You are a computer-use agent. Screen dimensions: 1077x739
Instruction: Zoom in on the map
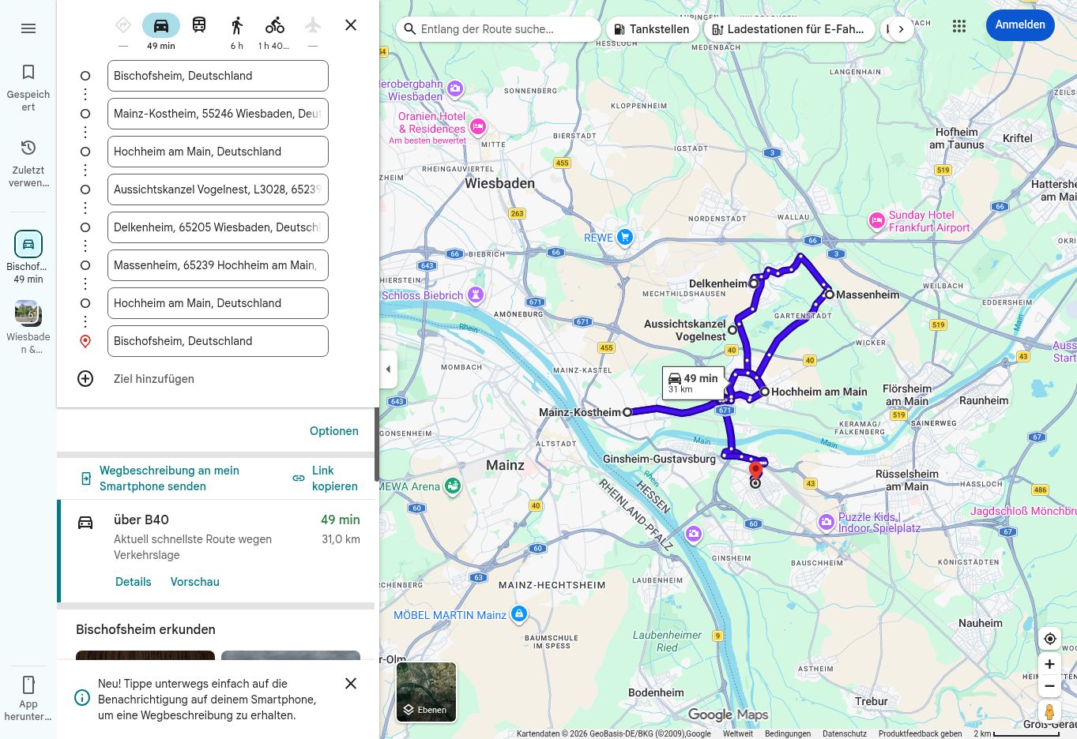[x=1050, y=664]
